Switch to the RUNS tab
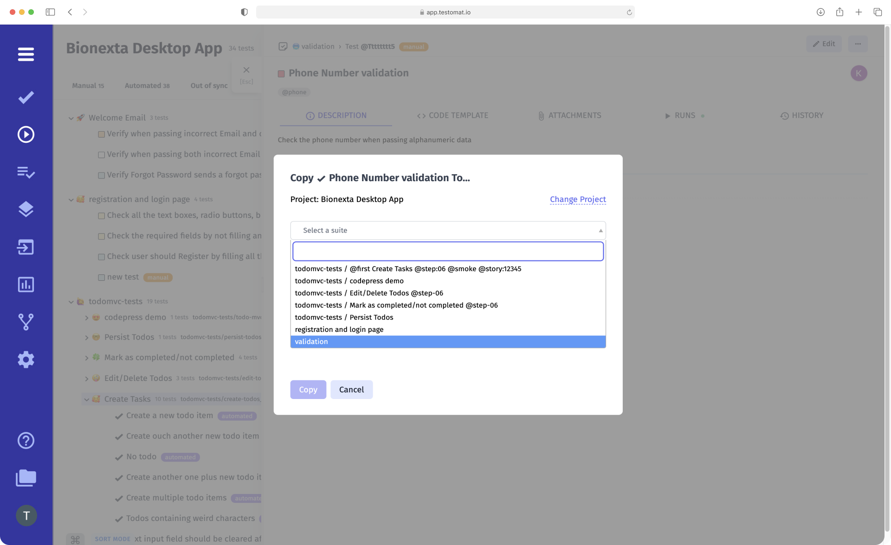The width and height of the screenshot is (891, 545). 684,115
